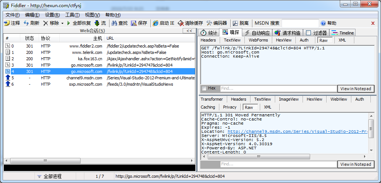This screenshot has width=381, height=183.
Task: Select the response WebView tab
Action: tap(339, 99)
